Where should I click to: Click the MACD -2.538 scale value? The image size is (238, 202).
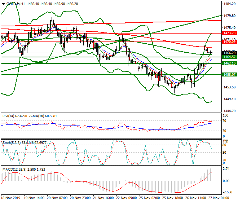228,192
